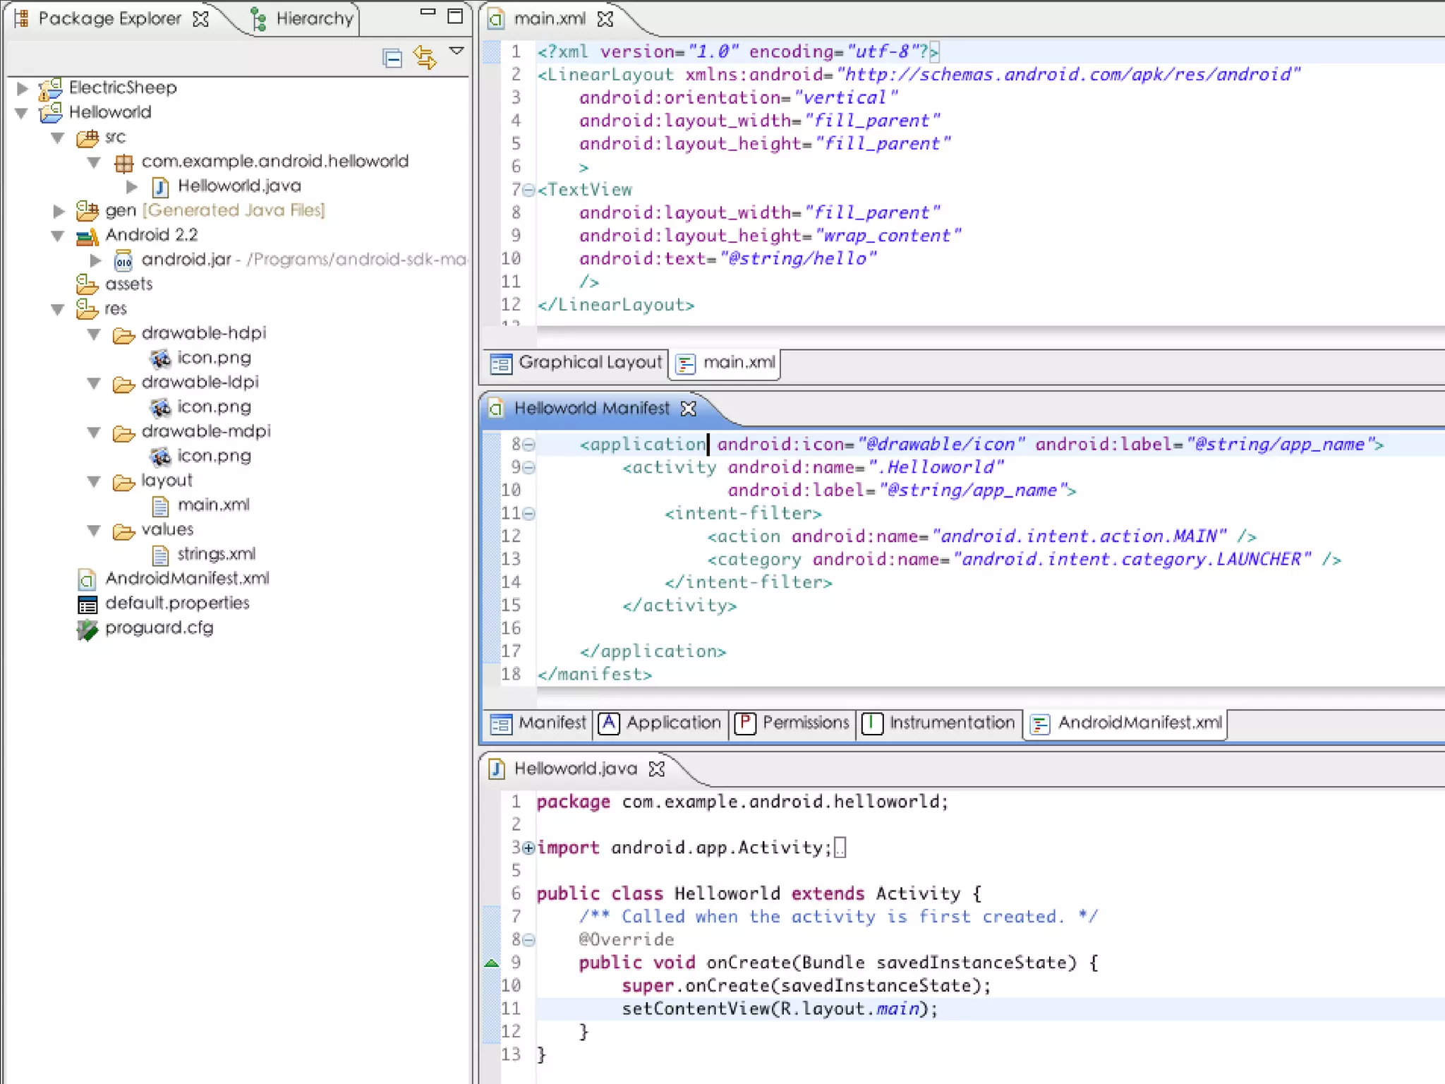Select strings.xml file under values
The height and width of the screenshot is (1084, 1445).
coord(216,555)
